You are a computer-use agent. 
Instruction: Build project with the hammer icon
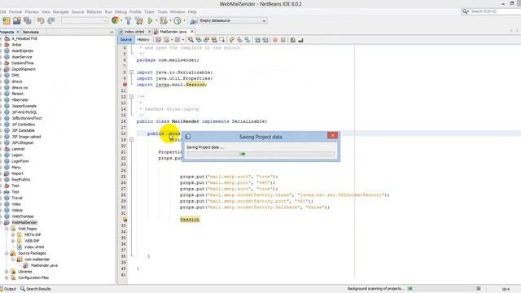click(x=129, y=20)
